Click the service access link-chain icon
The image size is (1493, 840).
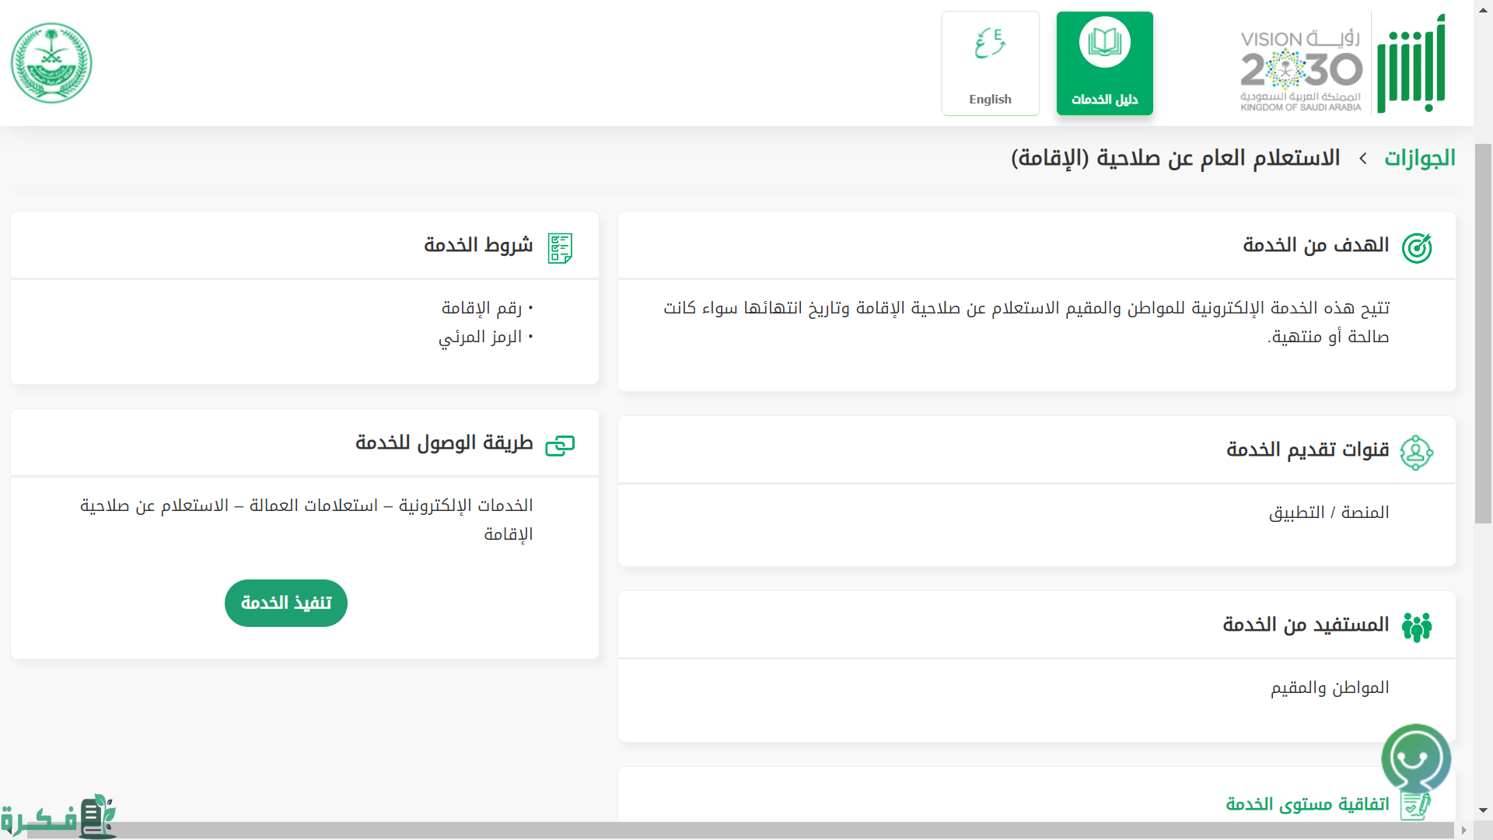coord(560,445)
